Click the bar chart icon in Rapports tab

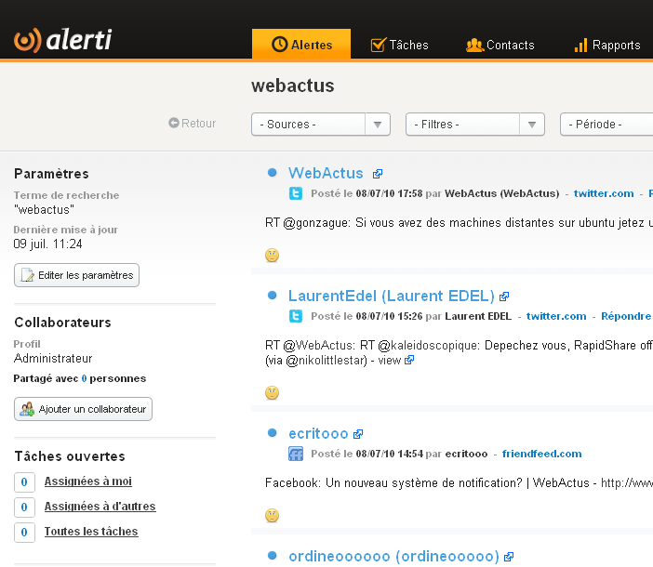click(x=581, y=46)
